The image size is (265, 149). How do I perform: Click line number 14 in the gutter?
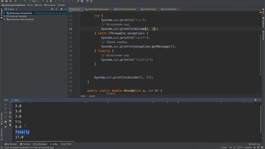tap(70, 29)
